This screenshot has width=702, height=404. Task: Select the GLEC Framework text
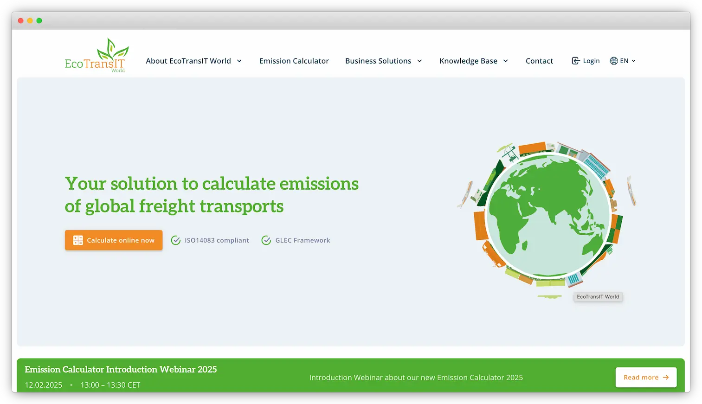point(303,240)
